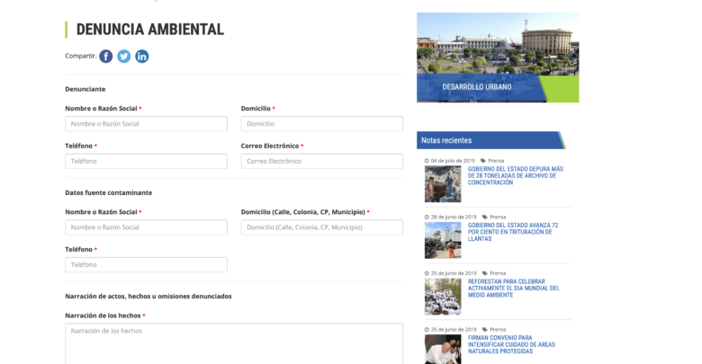The height and width of the screenshot is (364, 702).
Task: Click the 'Datos fuente contaminante' section heading
Action: (x=109, y=192)
